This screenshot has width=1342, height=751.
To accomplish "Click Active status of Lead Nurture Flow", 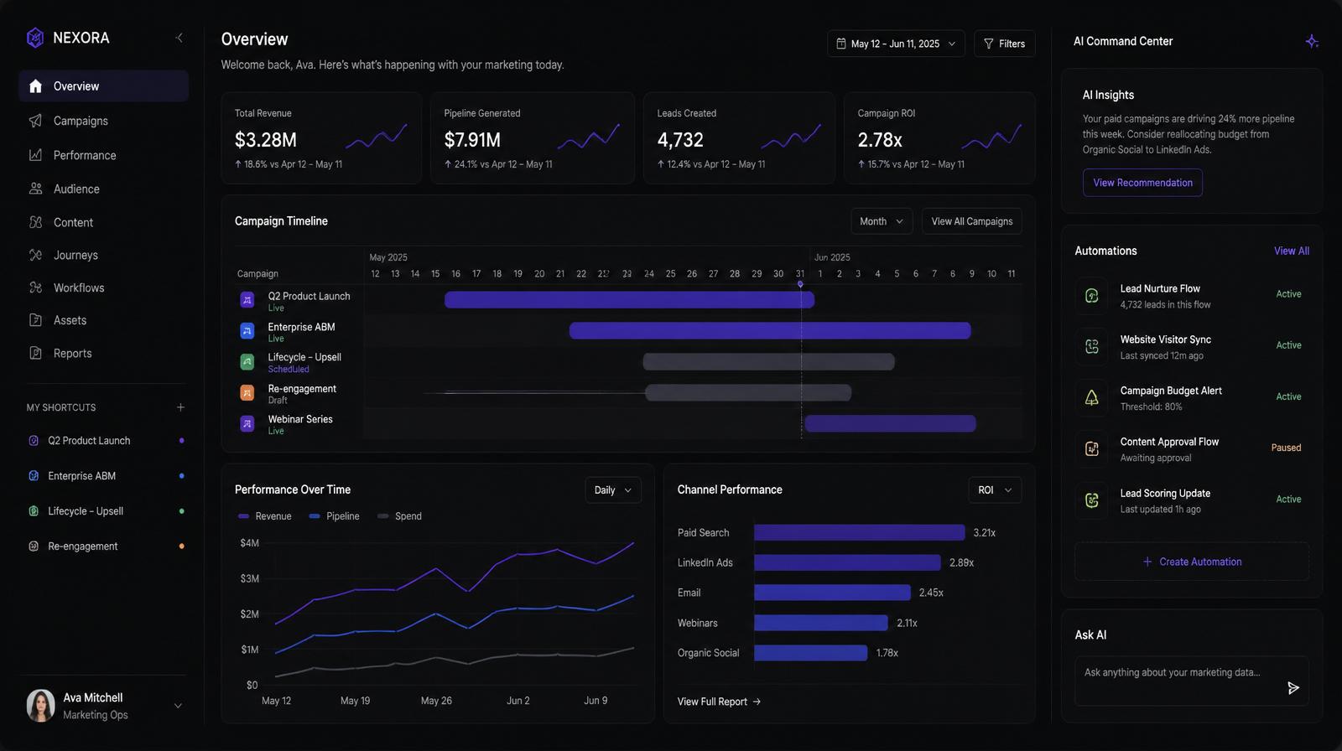I will tap(1288, 294).
